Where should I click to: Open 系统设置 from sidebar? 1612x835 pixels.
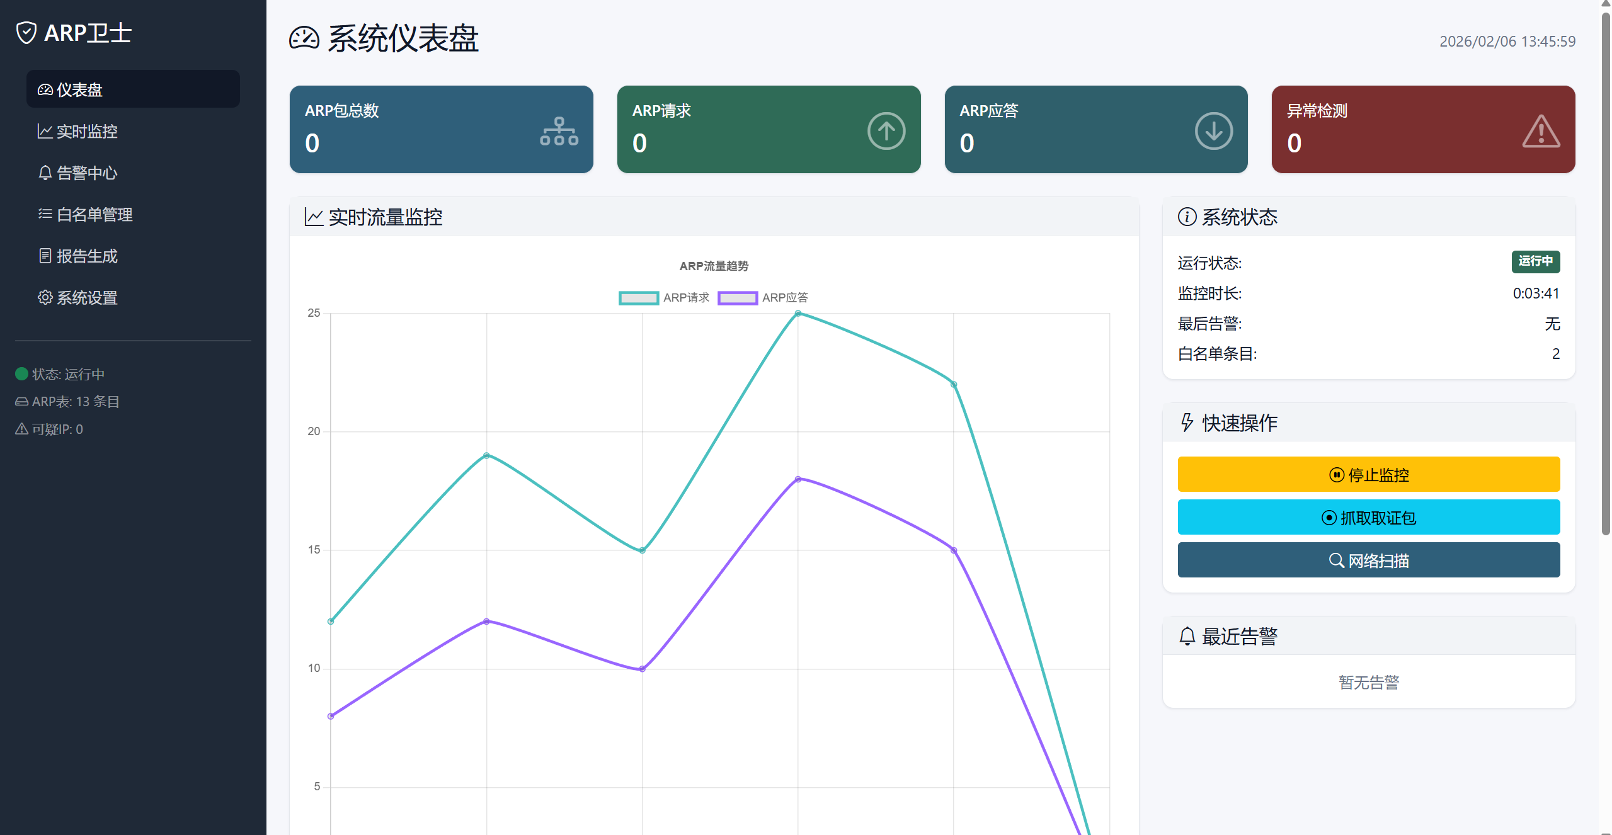coord(86,298)
